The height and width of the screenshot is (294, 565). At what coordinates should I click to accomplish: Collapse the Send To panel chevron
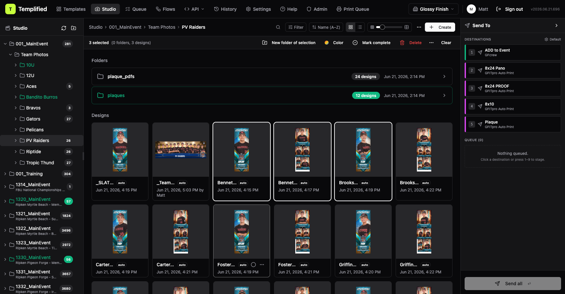(556, 25)
